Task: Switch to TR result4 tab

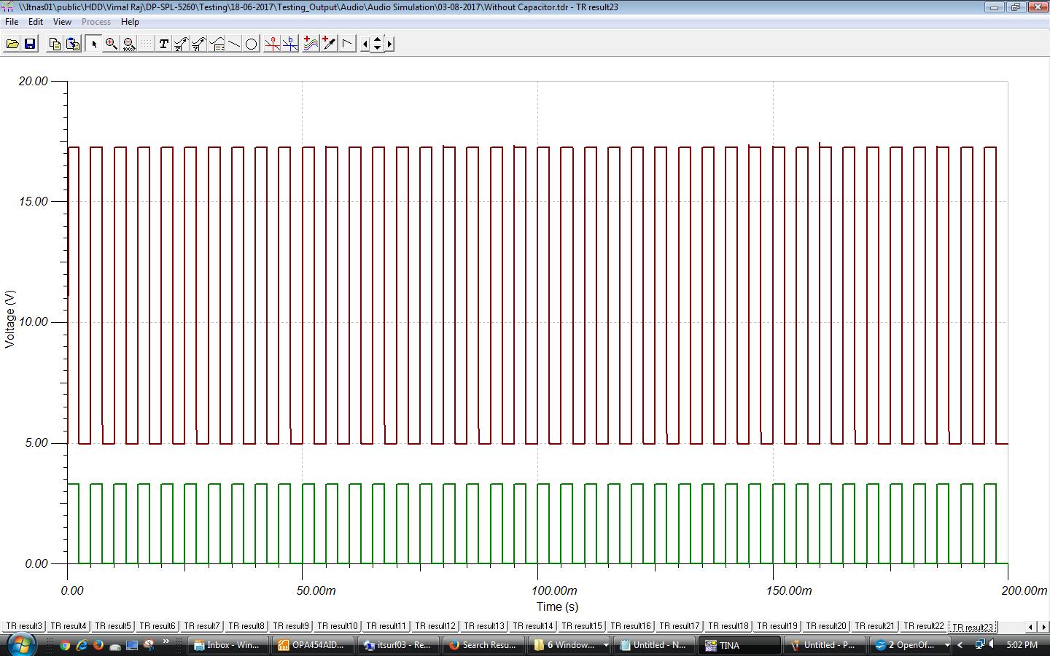Action: click(69, 626)
